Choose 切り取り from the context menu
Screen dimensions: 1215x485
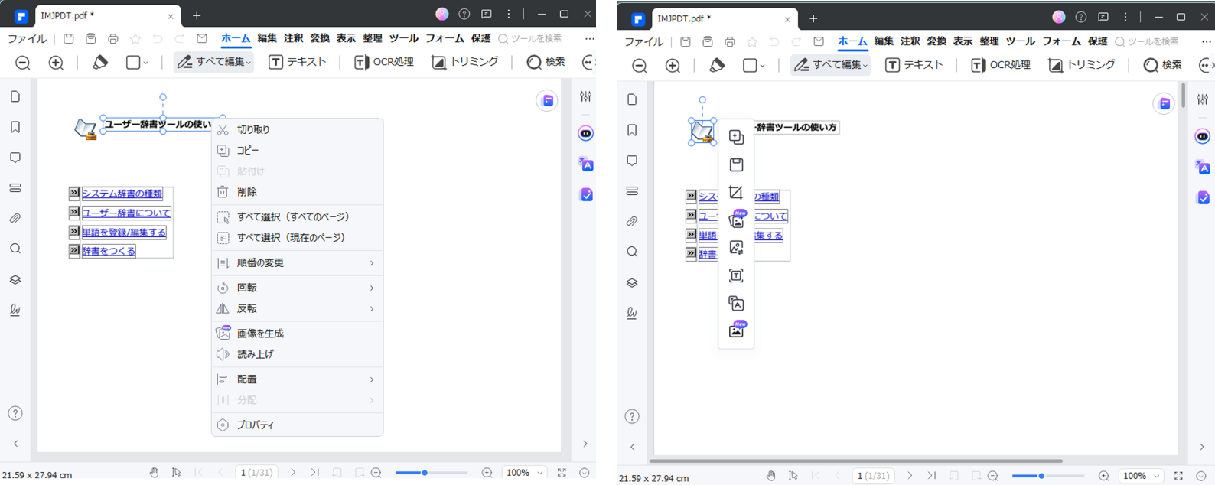[253, 130]
